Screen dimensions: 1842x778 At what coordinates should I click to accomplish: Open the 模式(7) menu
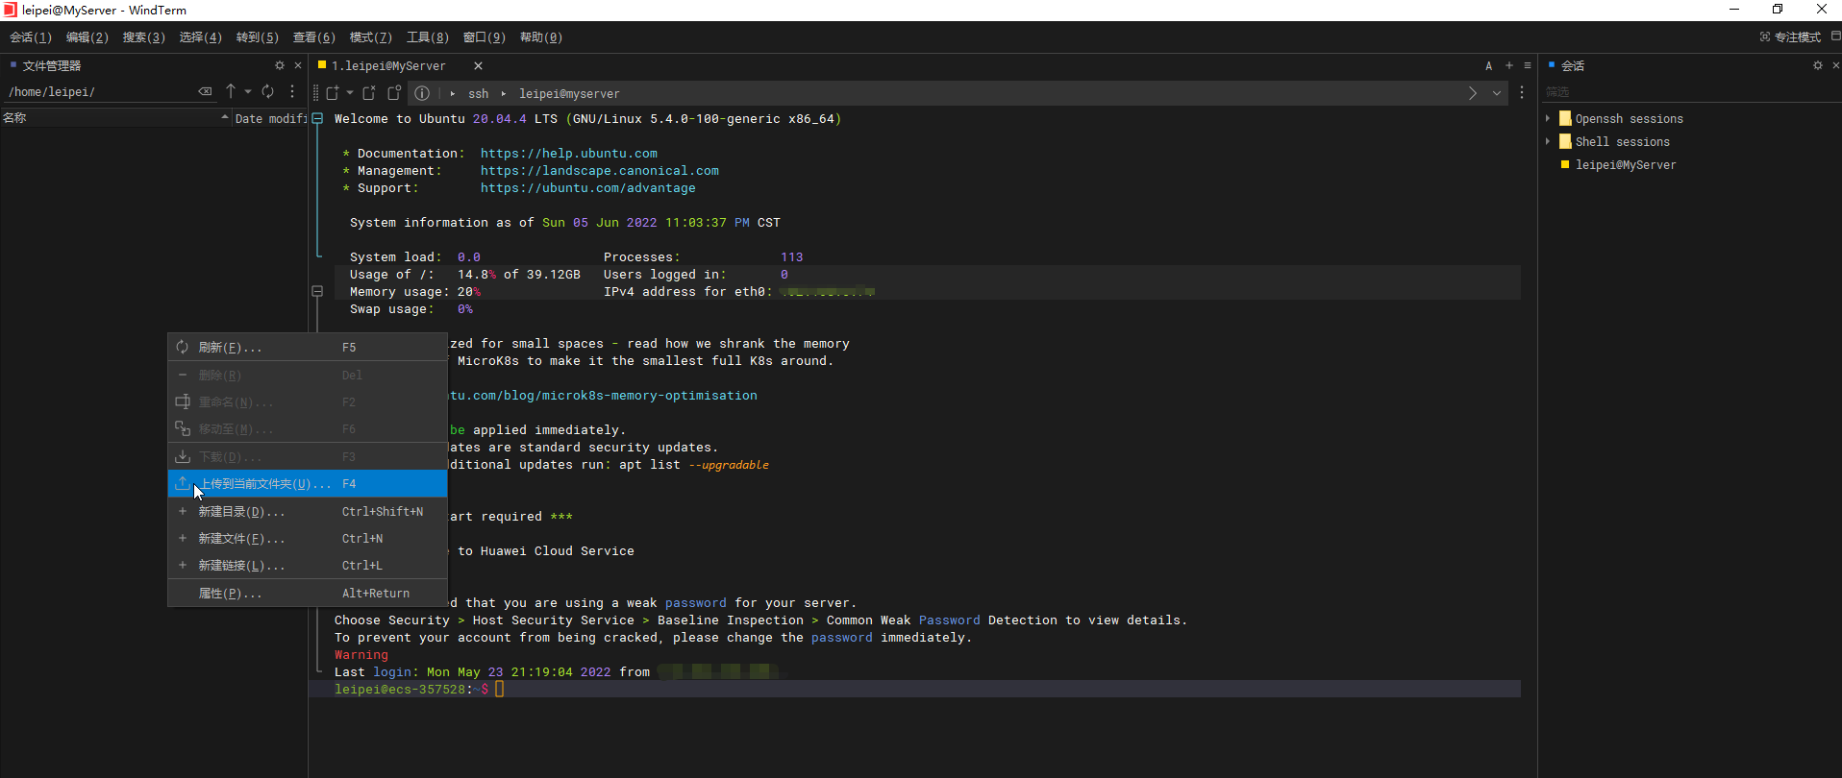371,37
